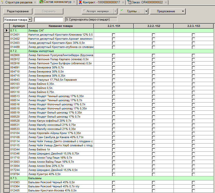Select Ликер Ализэ Блю 20% 0,7л
Viewport: 215px width, 193px height.
61,166
